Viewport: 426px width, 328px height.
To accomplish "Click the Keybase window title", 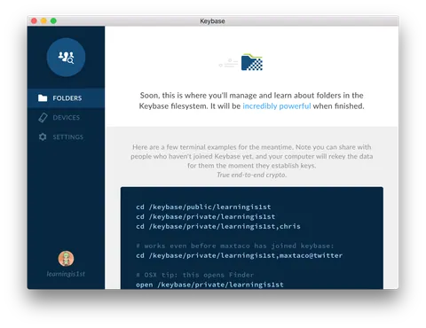I will tap(212, 21).
